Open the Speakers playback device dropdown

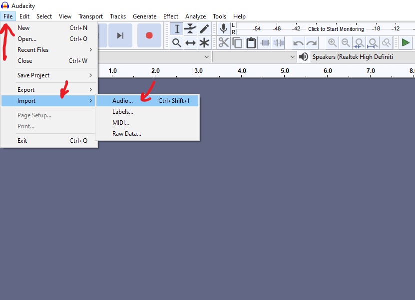click(x=362, y=57)
